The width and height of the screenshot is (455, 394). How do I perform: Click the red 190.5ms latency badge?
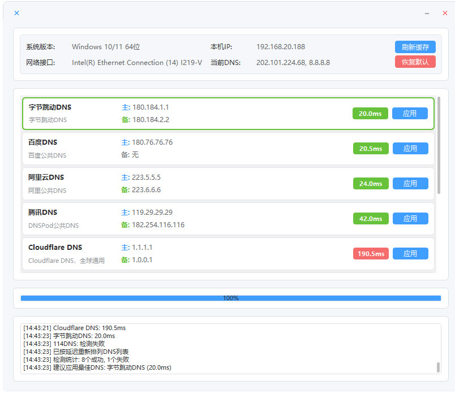tap(371, 254)
